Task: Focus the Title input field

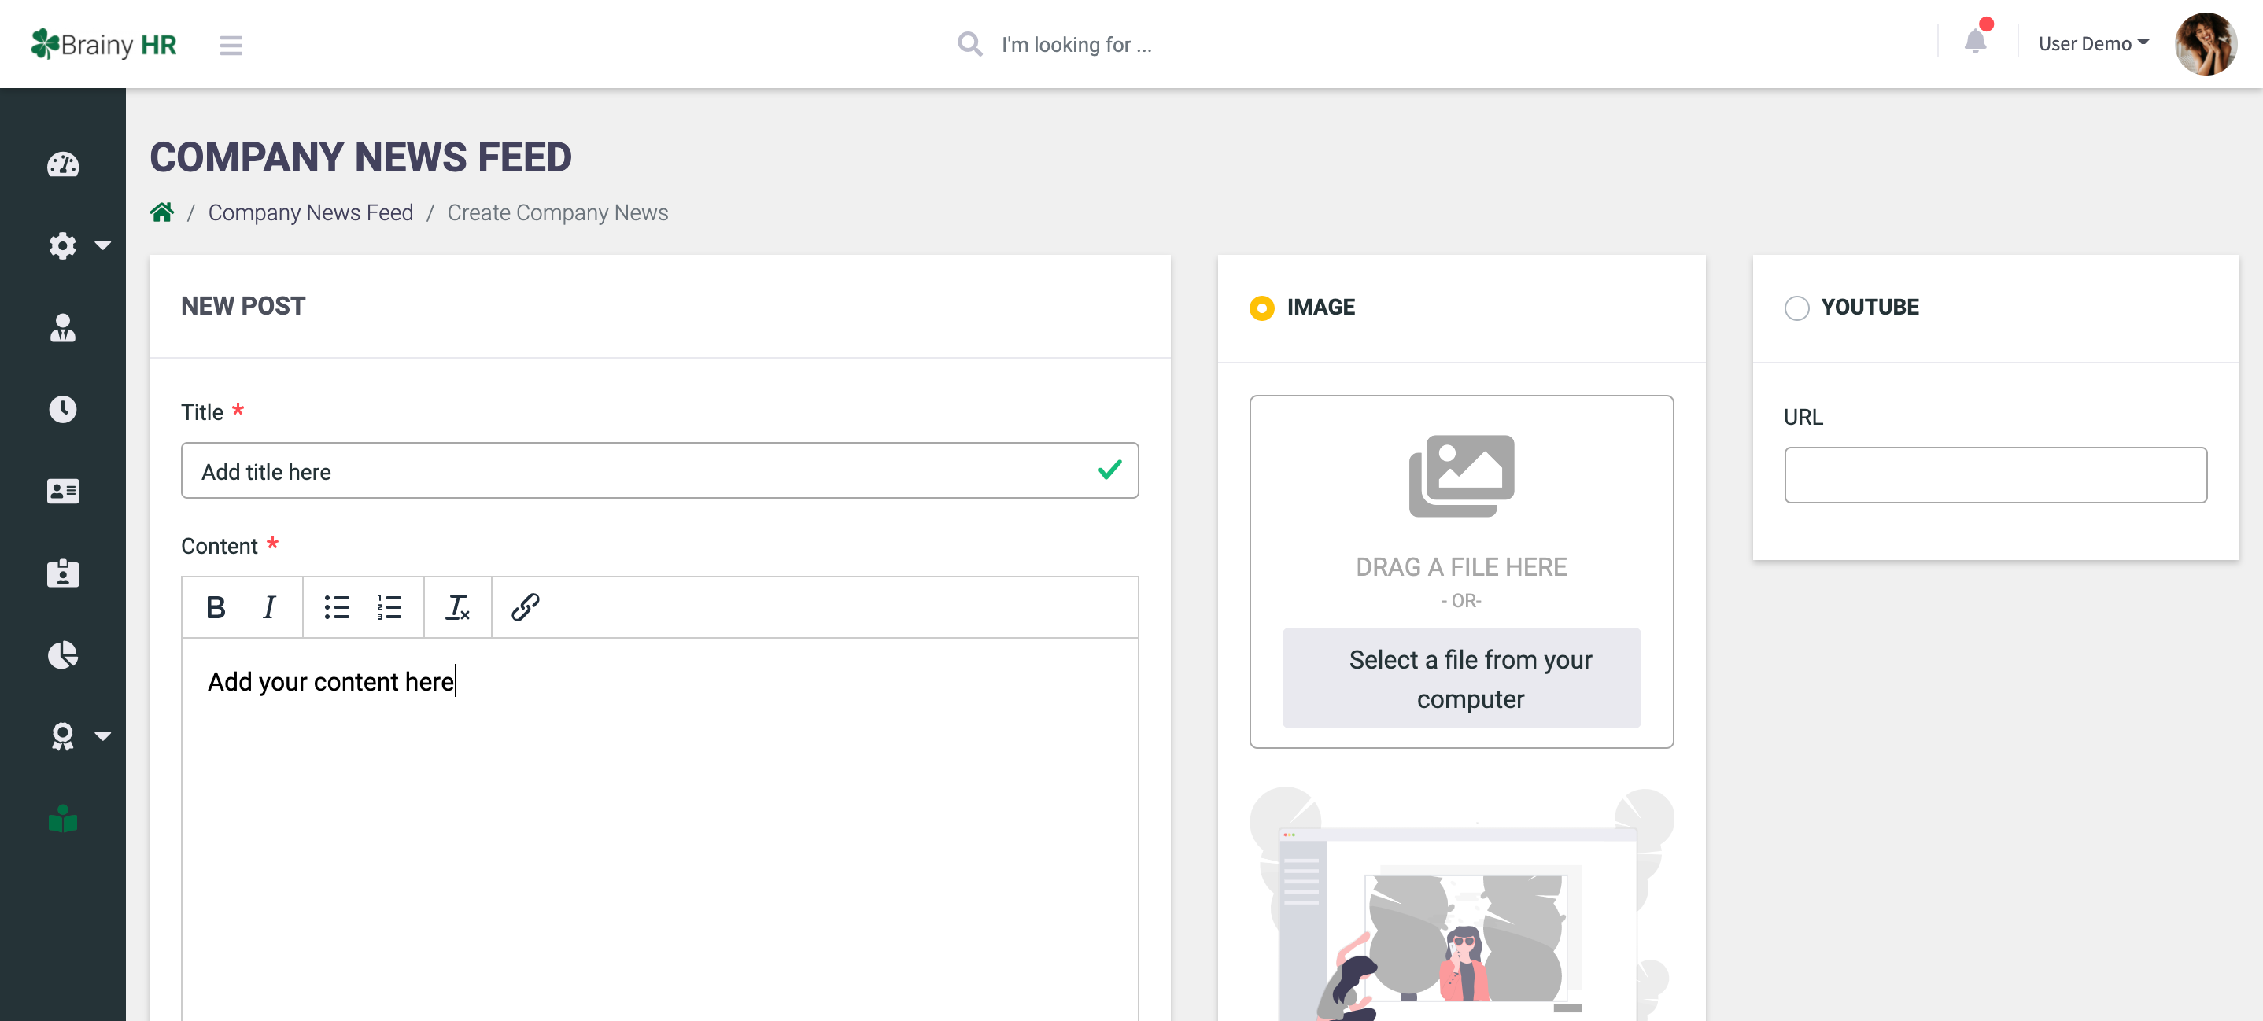Action: pyautogui.click(x=659, y=470)
